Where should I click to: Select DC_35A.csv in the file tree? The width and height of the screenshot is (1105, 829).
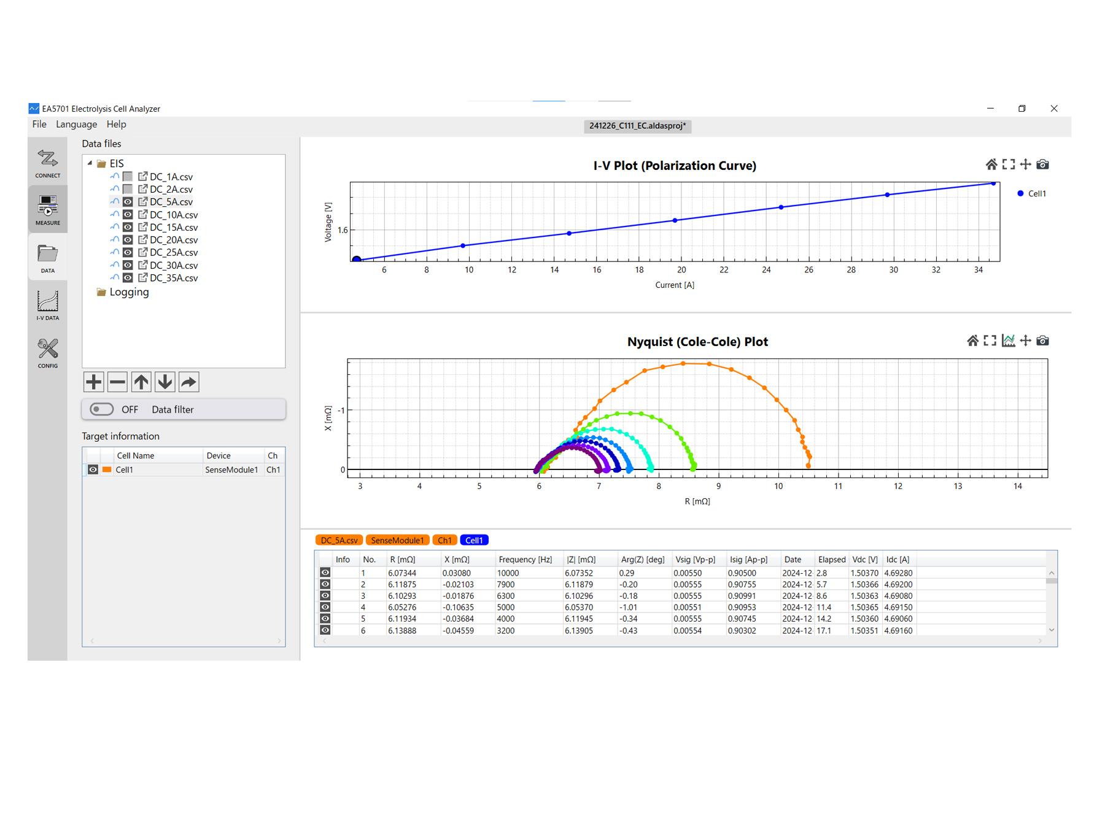[x=174, y=278]
